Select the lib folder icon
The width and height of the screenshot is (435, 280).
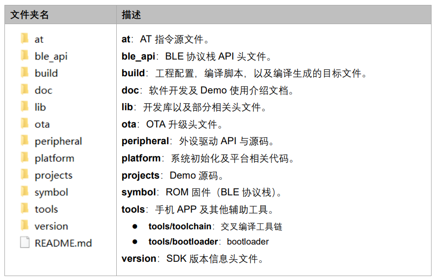pyautogui.click(x=25, y=106)
